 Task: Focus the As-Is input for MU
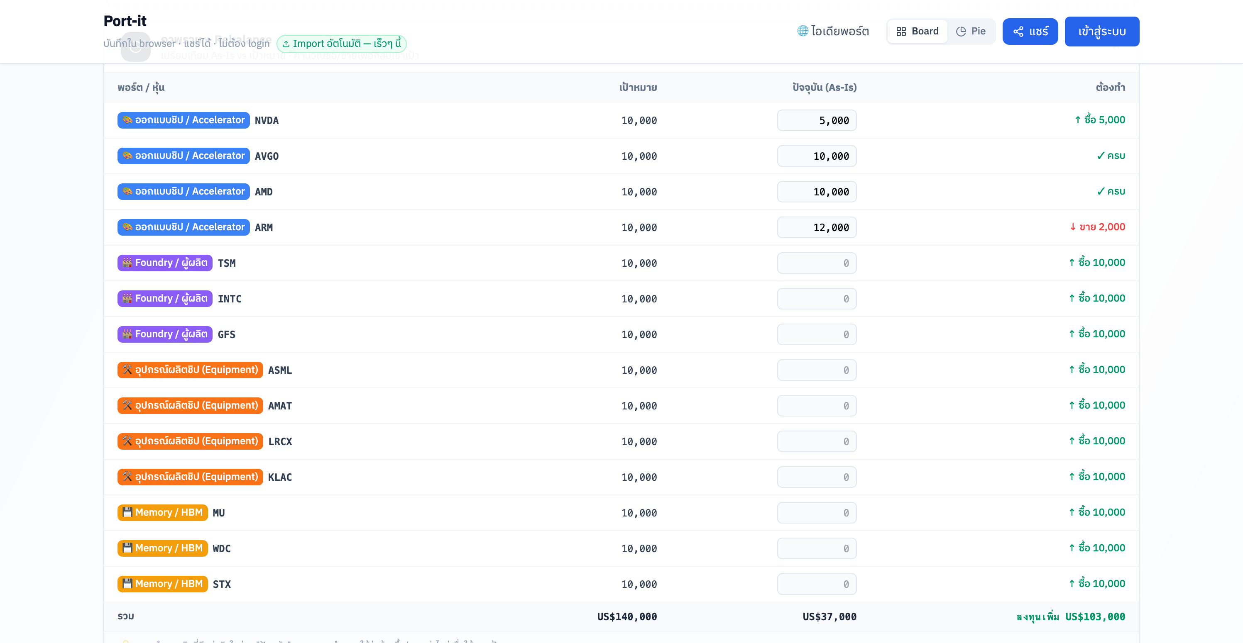pyautogui.click(x=817, y=513)
